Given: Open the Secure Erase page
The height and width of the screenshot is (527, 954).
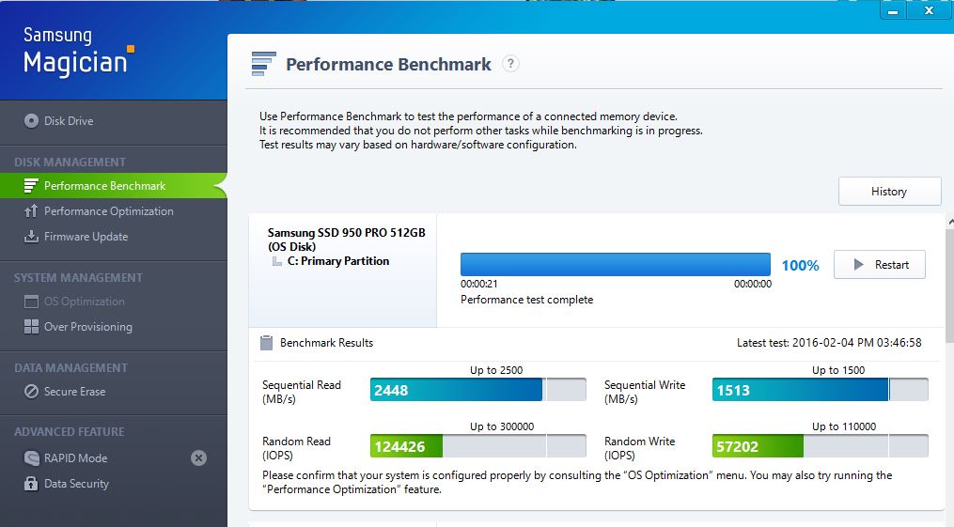Looking at the screenshot, I should pyautogui.click(x=74, y=392).
